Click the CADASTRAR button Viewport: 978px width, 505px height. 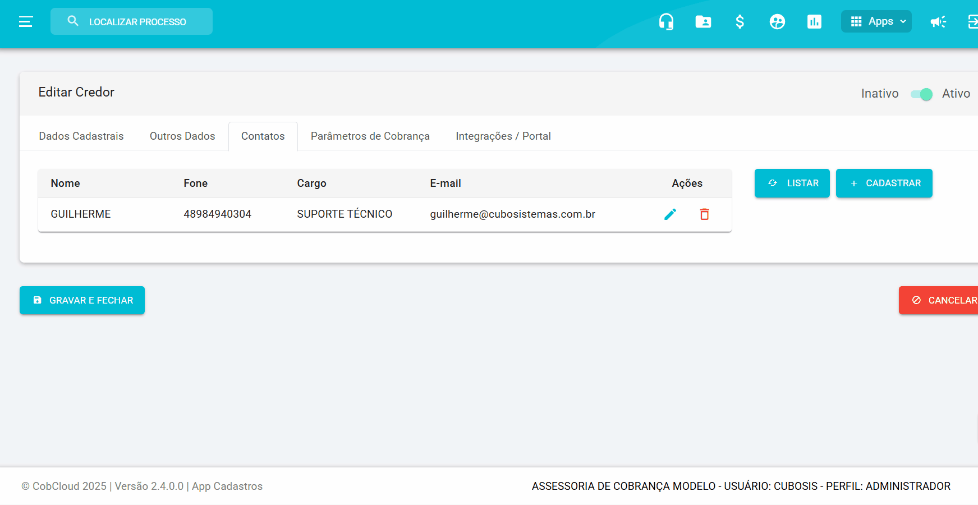point(884,183)
